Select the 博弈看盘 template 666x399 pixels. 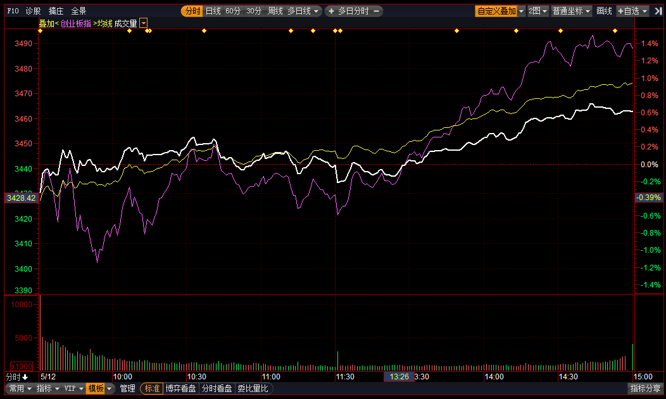tap(180, 388)
